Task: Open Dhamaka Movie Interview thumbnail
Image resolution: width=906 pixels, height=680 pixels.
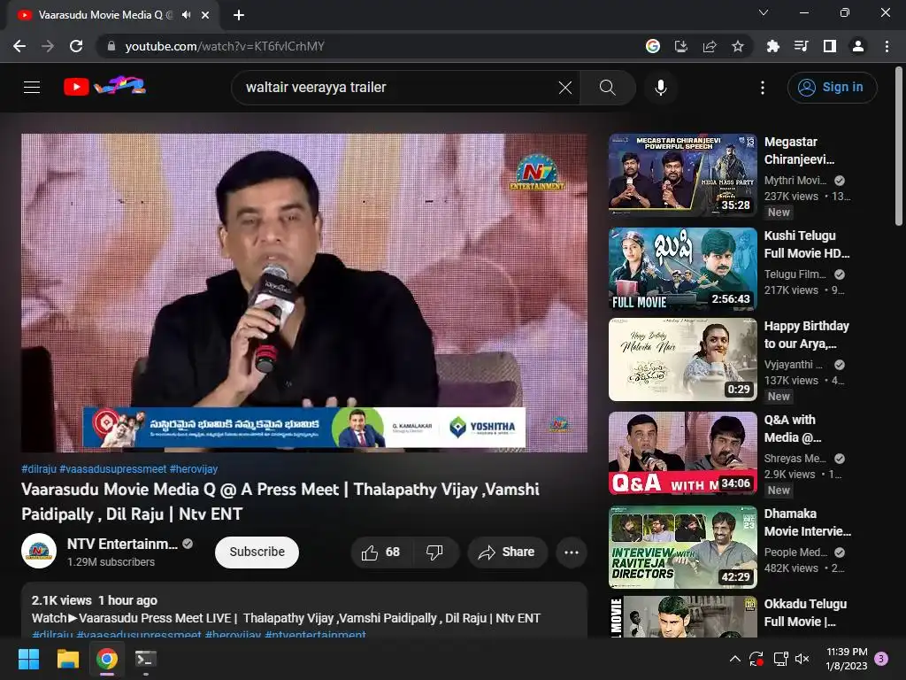Action: click(x=682, y=547)
